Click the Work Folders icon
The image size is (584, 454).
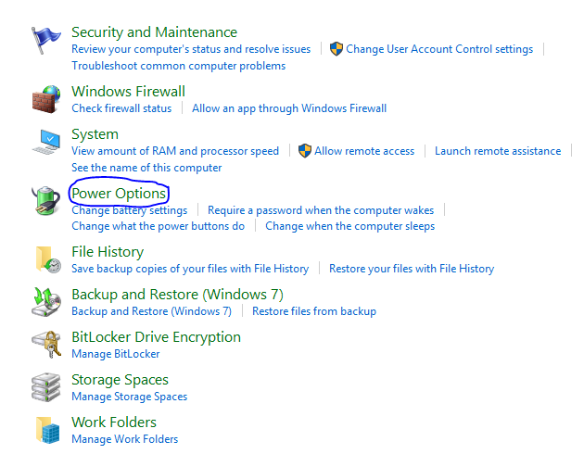click(x=47, y=430)
